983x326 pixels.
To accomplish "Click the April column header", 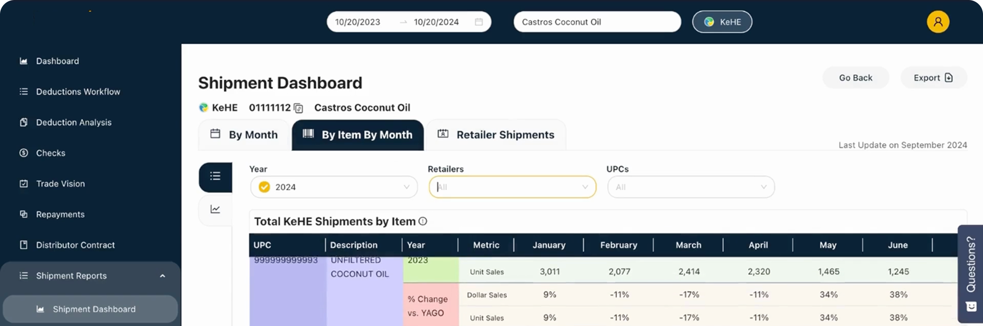I will pyautogui.click(x=758, y=245).
